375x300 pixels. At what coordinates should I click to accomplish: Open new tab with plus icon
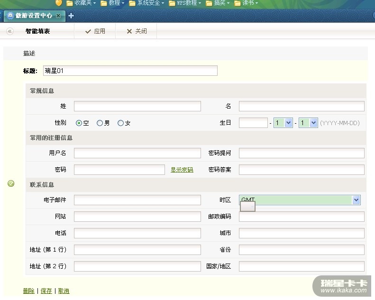71,16
